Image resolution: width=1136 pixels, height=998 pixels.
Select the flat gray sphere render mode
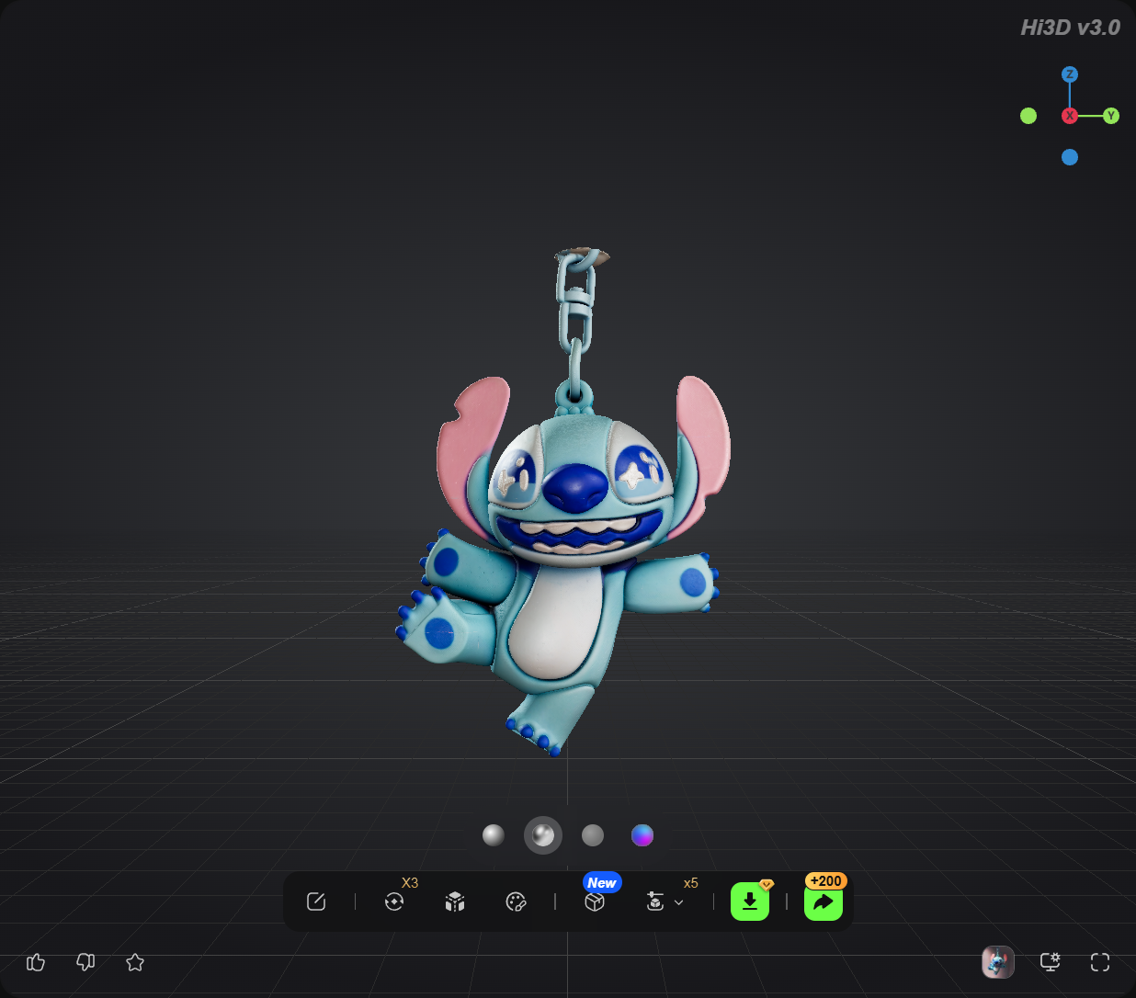tap(593, 834)
